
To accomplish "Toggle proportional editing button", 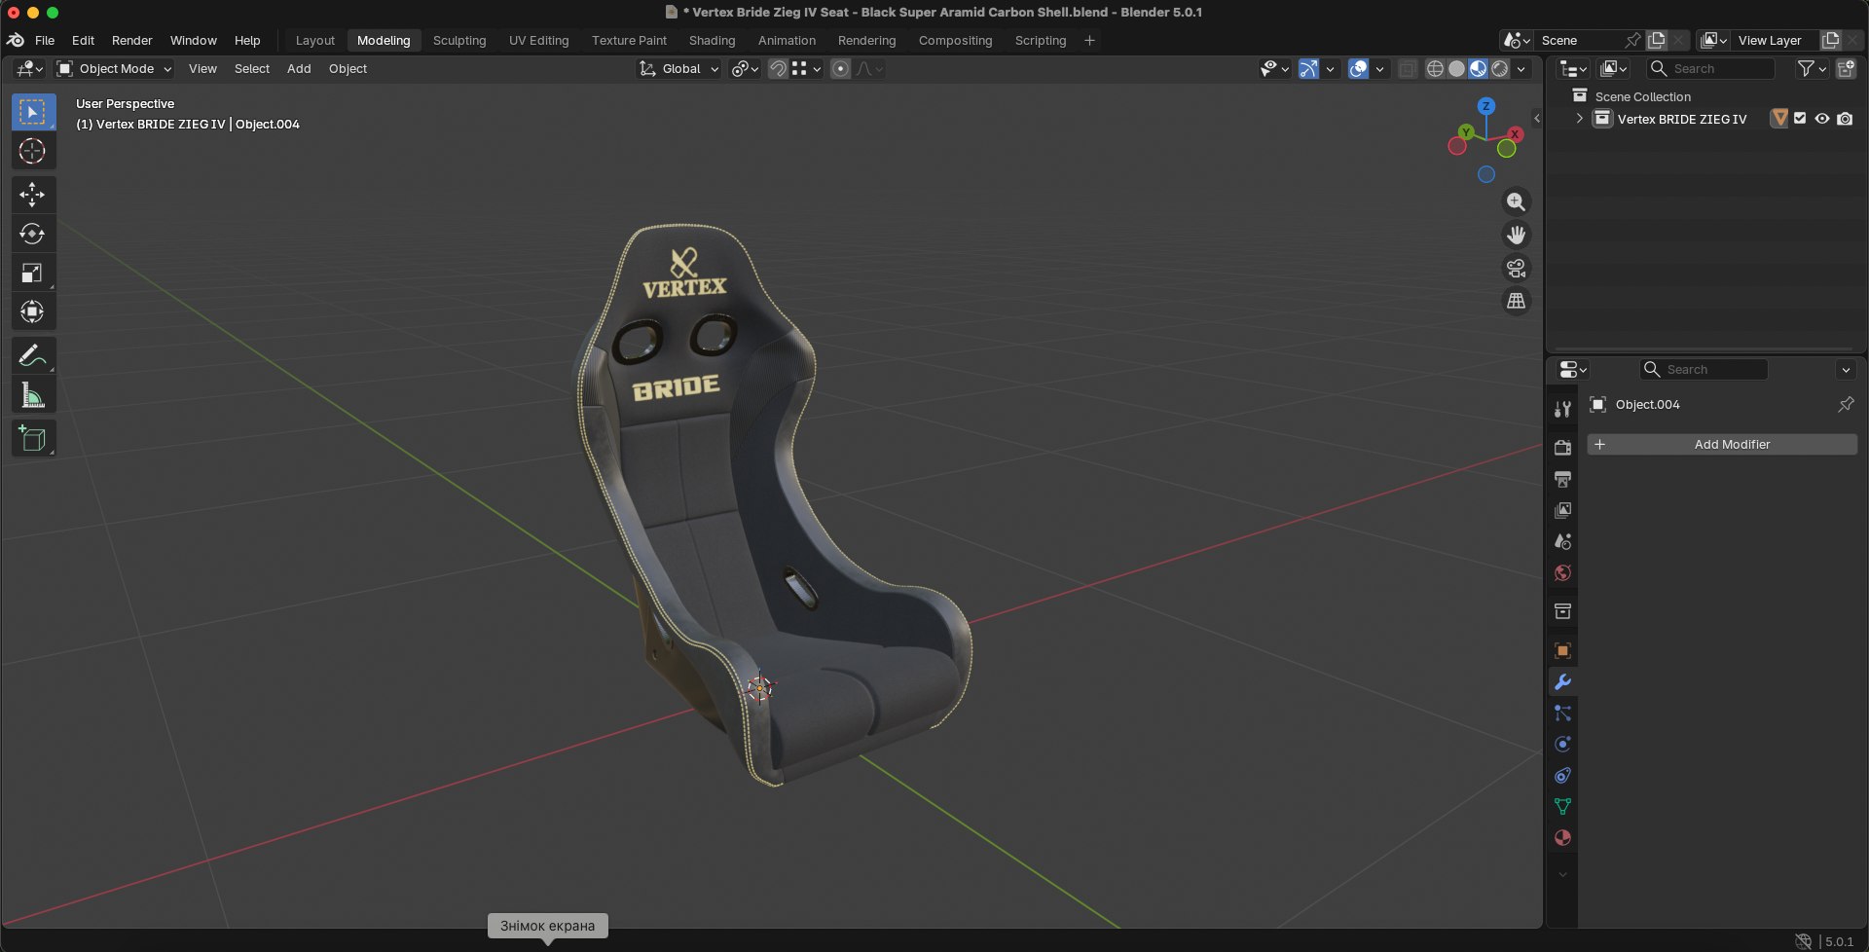I will [841, 68].
